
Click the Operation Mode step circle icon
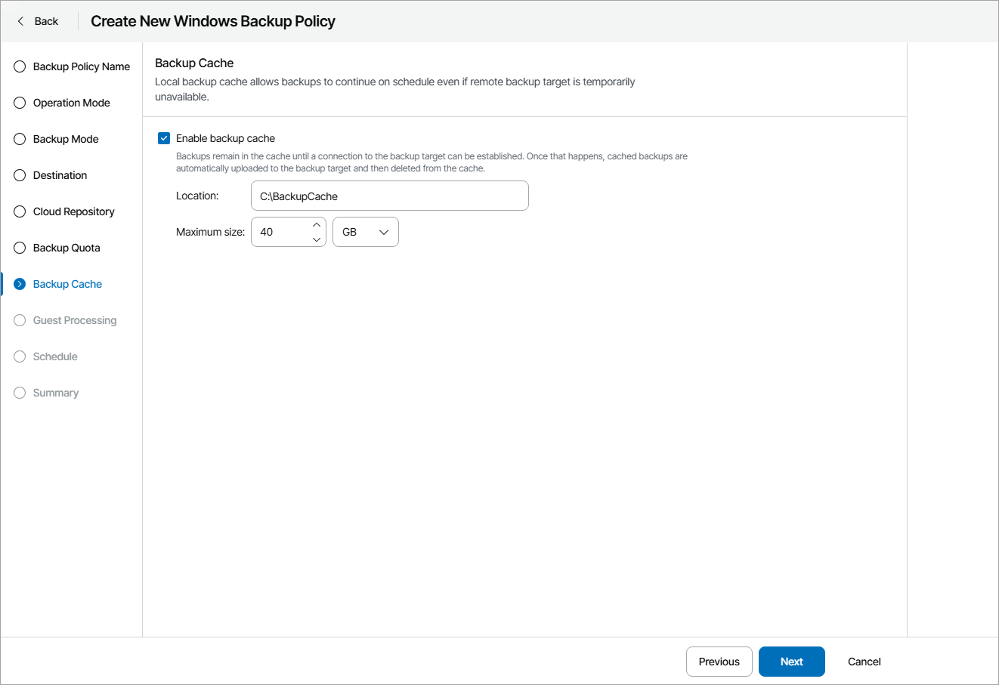tap(20, 103)
